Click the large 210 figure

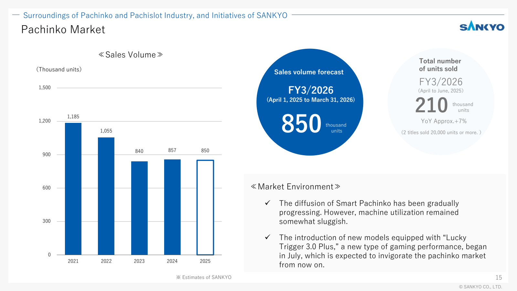point(431,105)
